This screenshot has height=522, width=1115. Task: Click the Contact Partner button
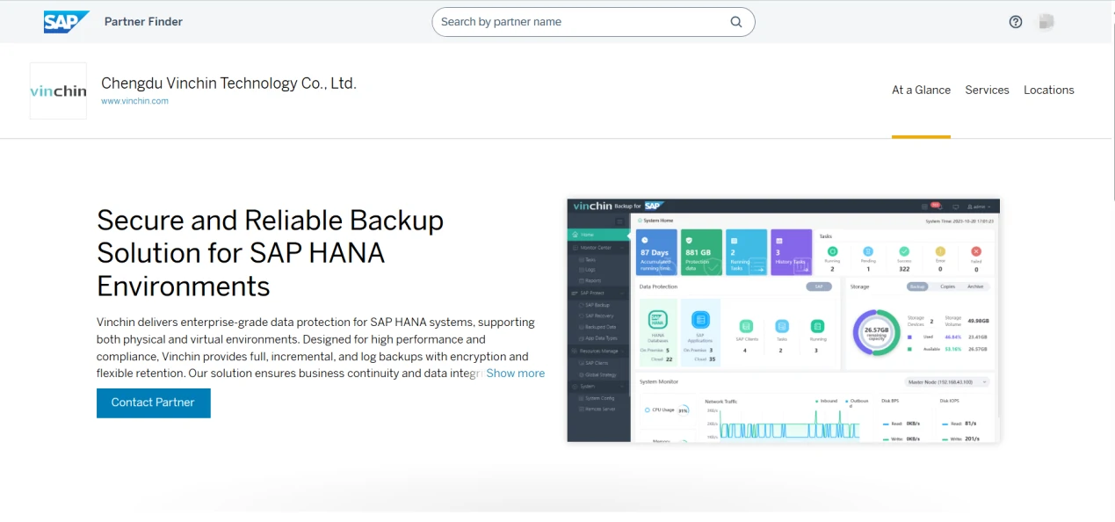click(154, 402)
